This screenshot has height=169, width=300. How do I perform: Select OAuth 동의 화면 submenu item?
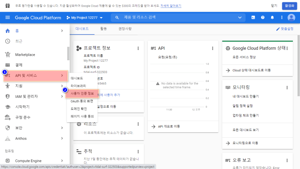point(82,101)
